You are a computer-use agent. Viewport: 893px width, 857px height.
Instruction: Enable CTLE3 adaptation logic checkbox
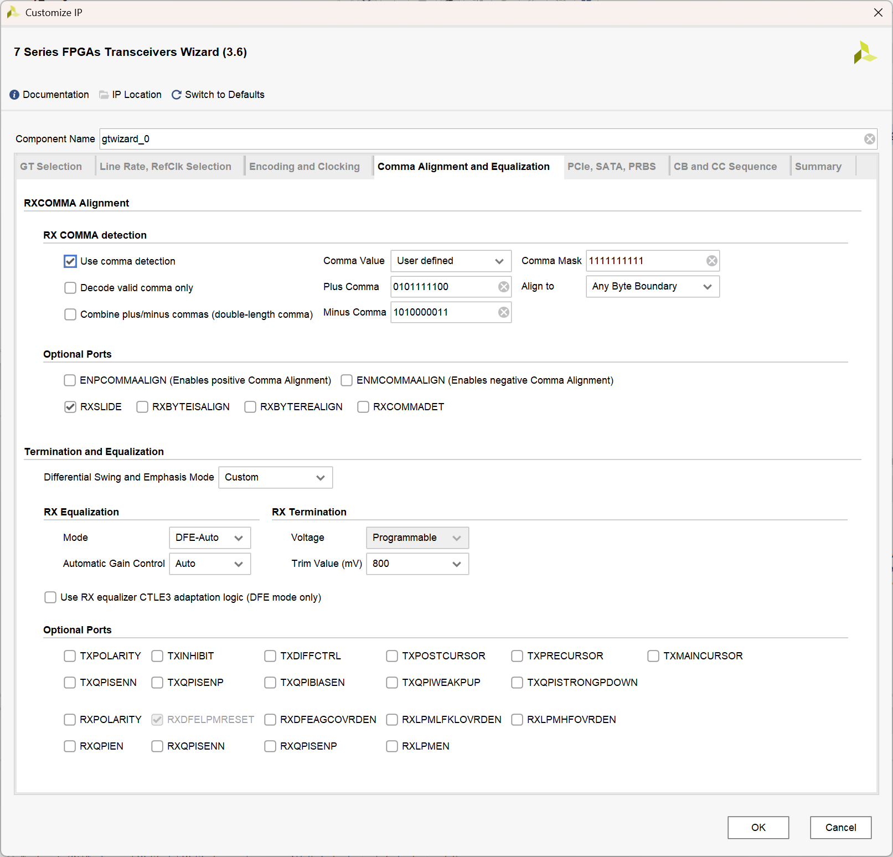point(50,597)
